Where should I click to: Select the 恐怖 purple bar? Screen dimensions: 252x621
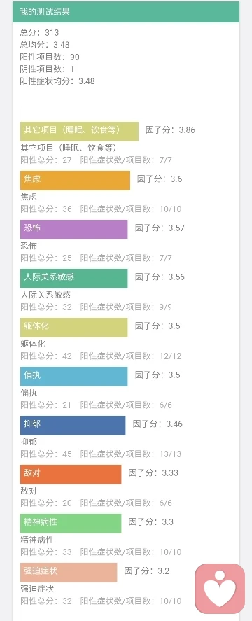point(74,230)
